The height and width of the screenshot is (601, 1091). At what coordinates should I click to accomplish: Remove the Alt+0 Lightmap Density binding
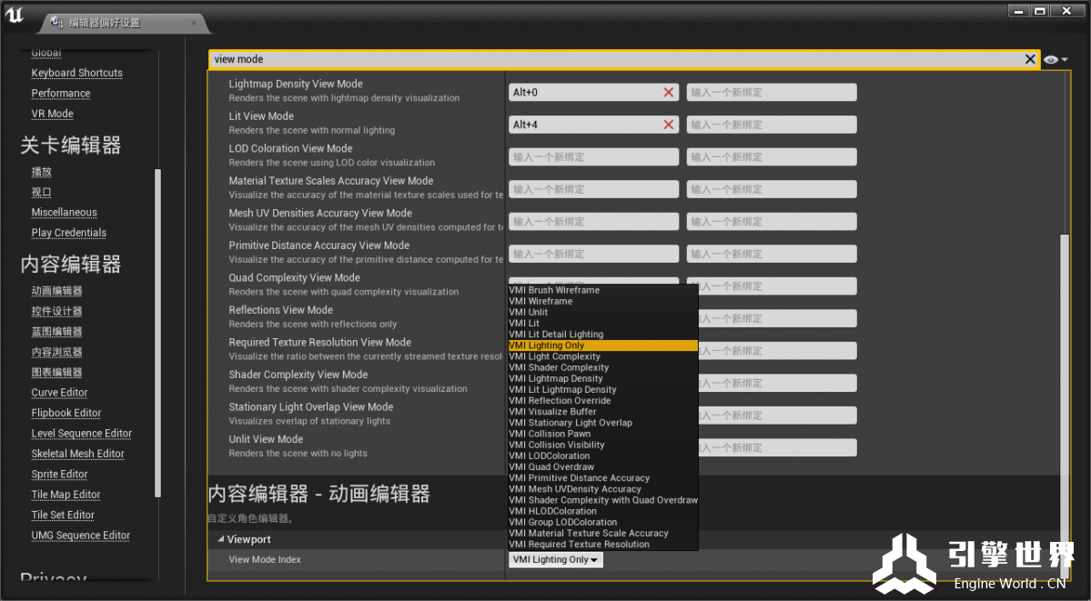669,92
